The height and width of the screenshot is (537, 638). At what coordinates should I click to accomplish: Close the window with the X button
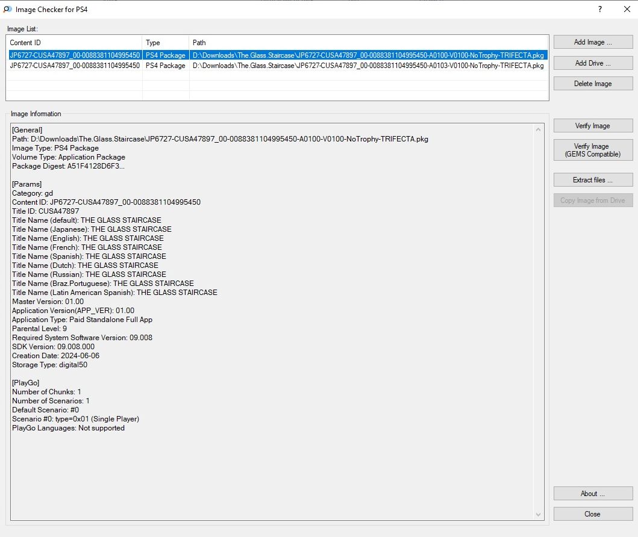627,9
